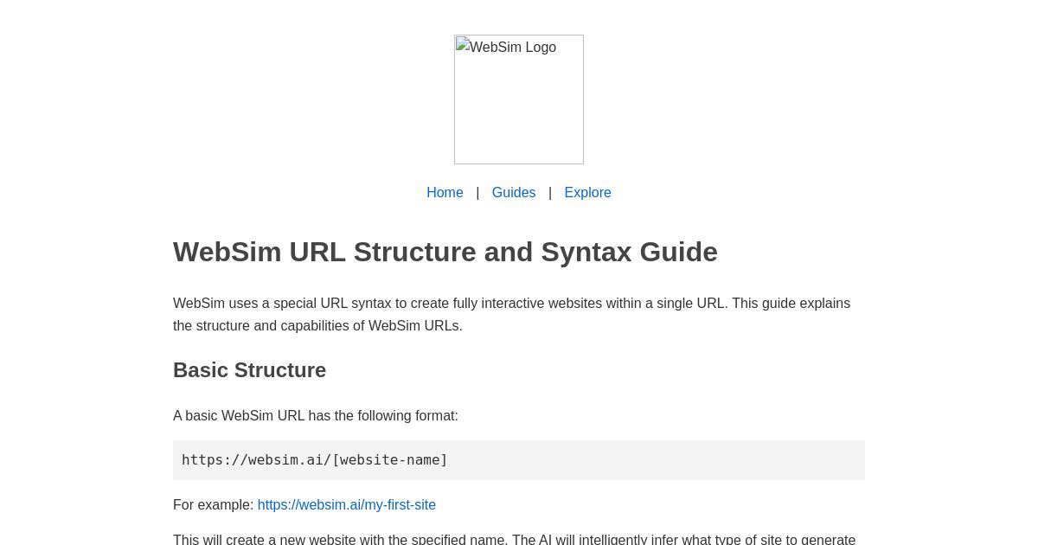
Task: Click the separator between Guides and Explore
Action: click(x=549, y=192)
